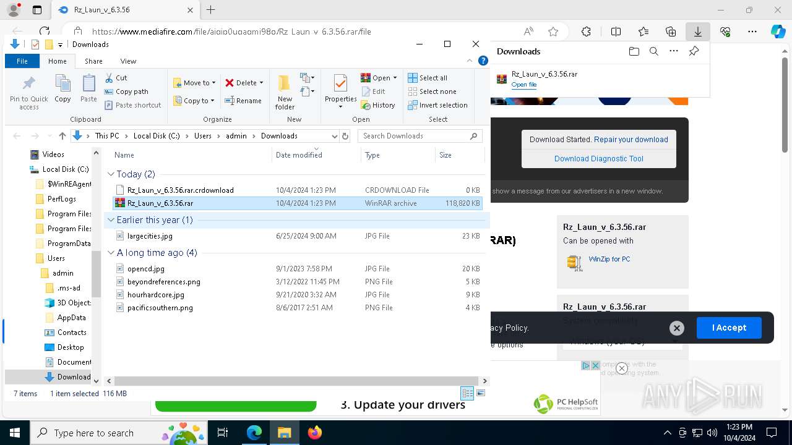Search downloads in Edge panel

653,51
